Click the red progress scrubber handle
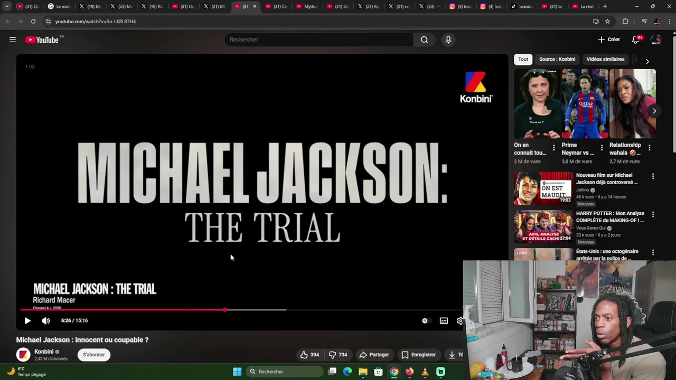This screenshot has height=380, width=676. tap(225, 310)
